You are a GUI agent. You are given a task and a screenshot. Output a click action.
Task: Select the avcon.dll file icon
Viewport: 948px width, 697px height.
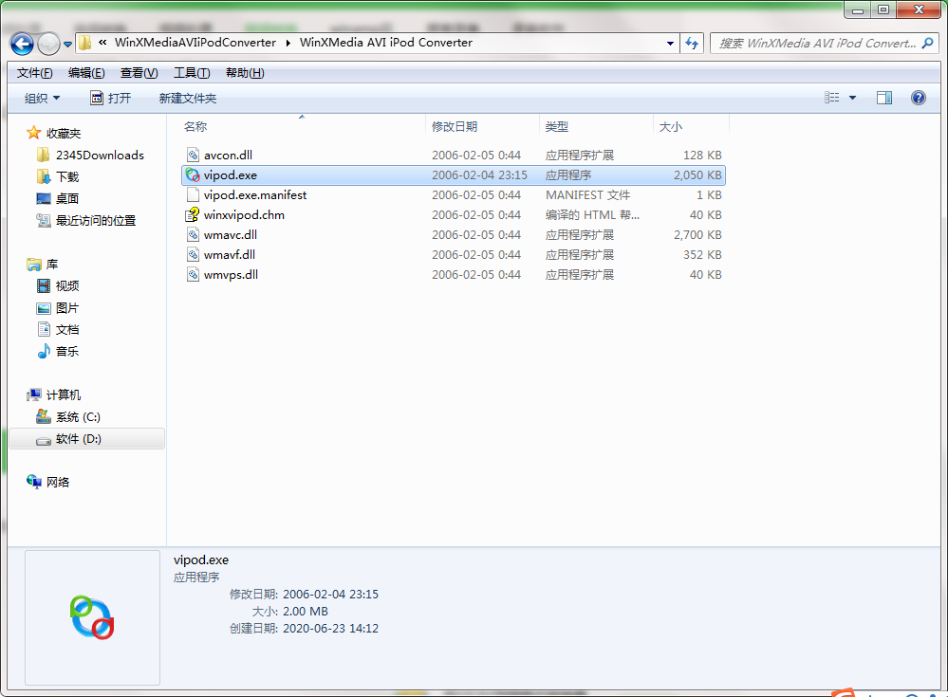(193, 156)
